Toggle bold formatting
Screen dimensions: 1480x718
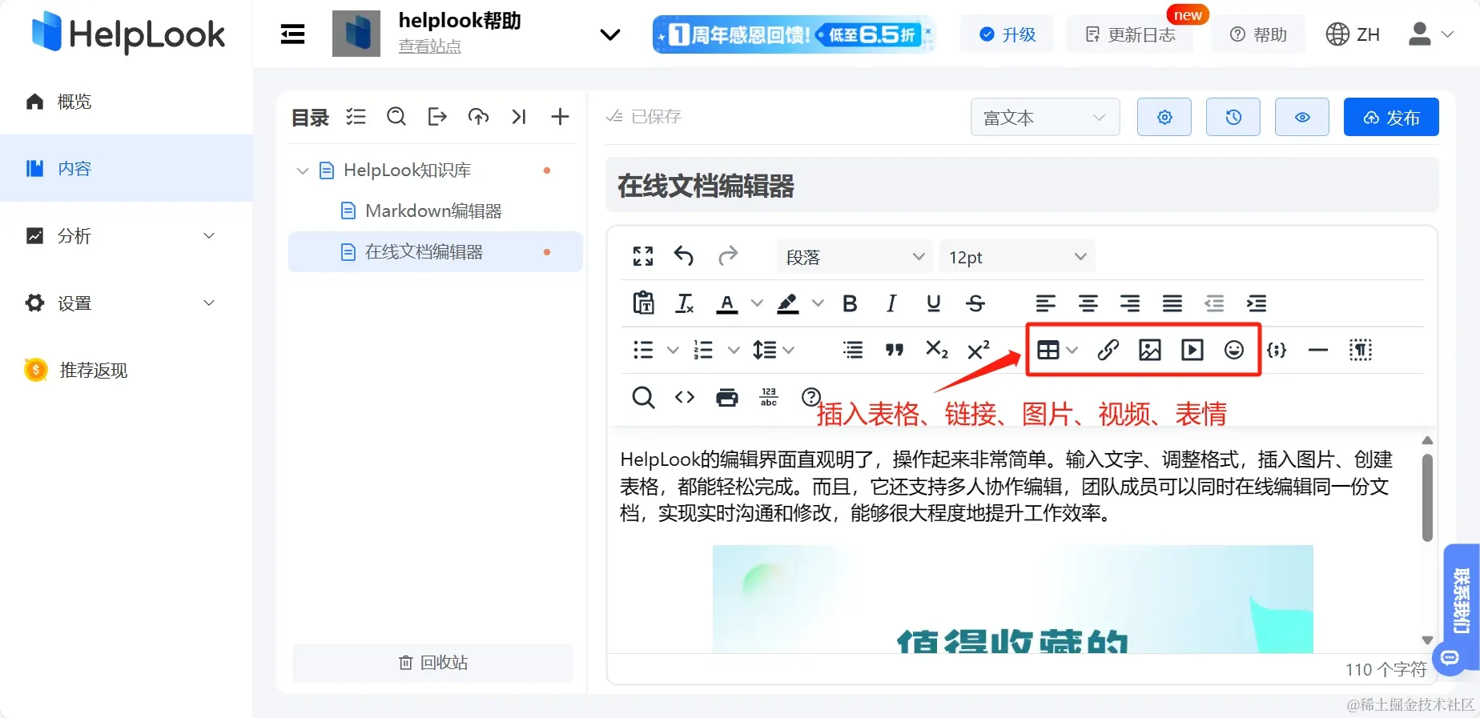click(x=850, y=303)
